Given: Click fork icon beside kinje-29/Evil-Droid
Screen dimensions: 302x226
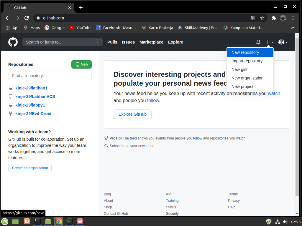Looking at the screenshot, I should pos(11,114).
